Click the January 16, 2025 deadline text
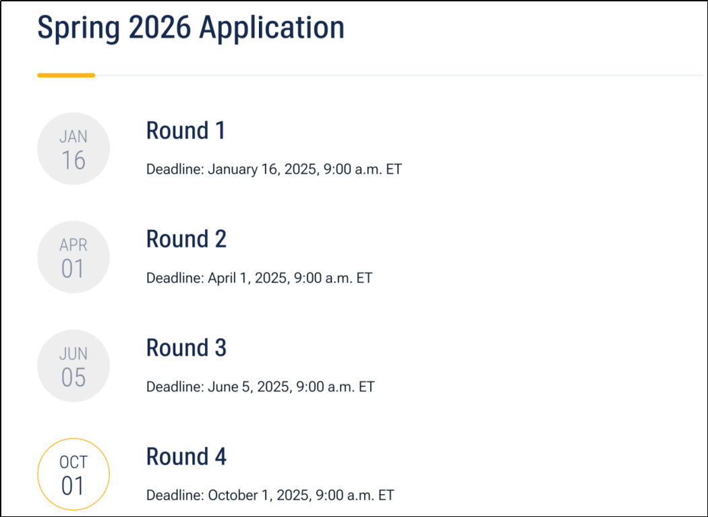 pos(274,169)
